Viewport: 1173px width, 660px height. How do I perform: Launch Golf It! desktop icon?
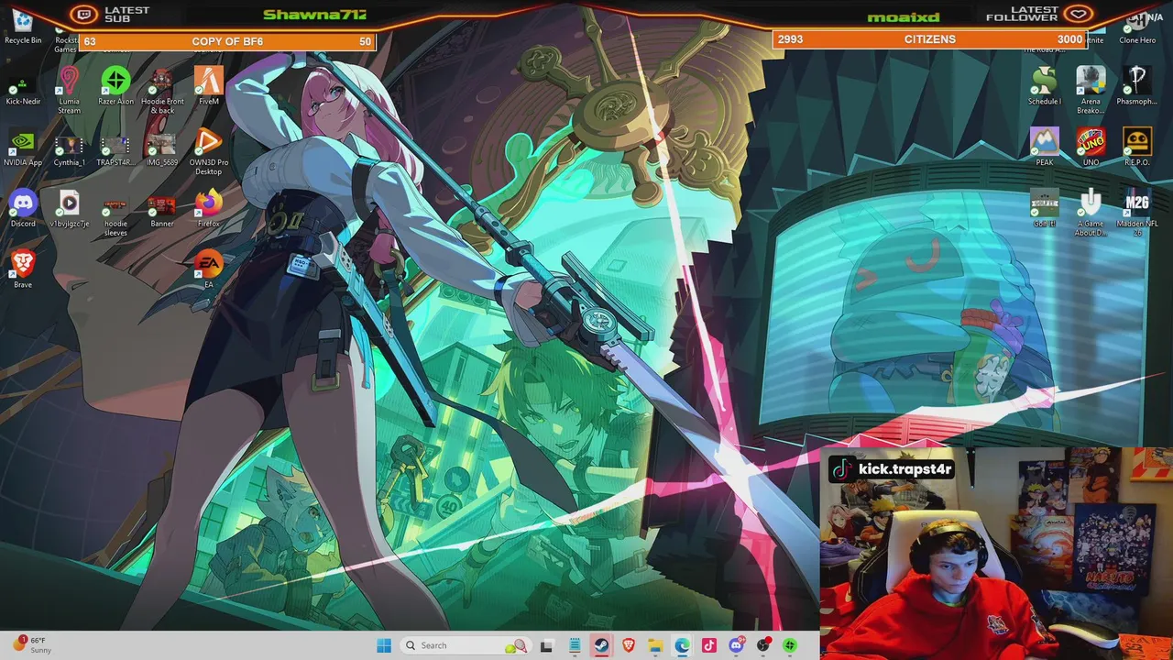pos(1044,210)
